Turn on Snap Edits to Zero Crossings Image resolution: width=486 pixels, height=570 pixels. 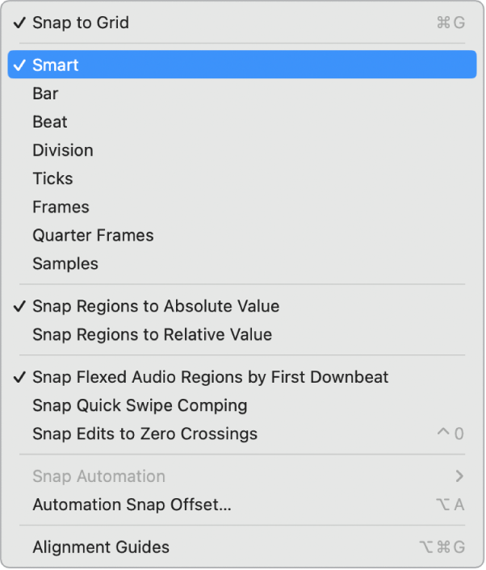(145, 434)
